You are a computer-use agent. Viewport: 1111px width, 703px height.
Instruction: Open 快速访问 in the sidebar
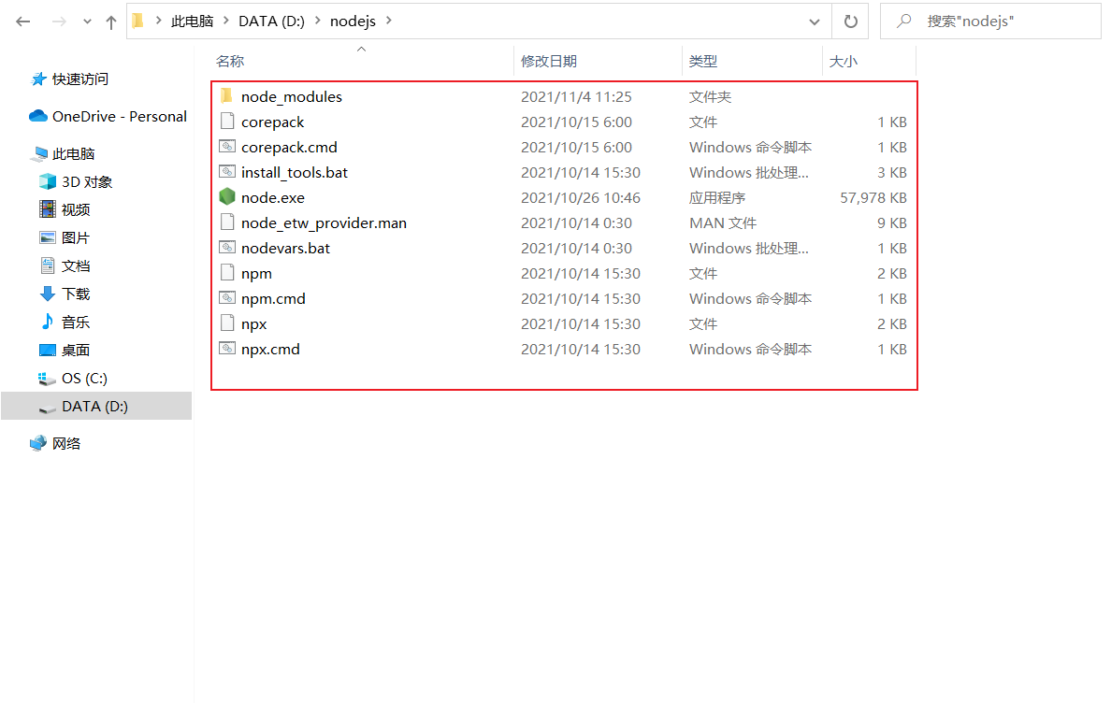point(80,79)
